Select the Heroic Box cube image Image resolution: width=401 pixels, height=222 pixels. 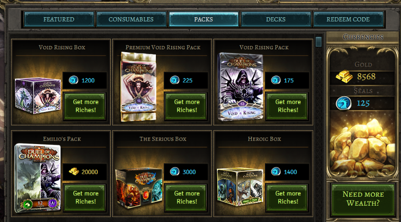(x=240, y=187)
